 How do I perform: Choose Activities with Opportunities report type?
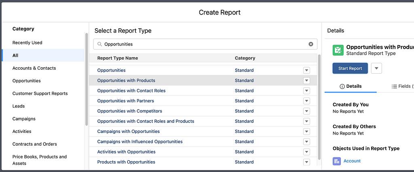(126, 152)
